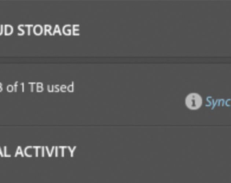Open the blue Sync link

click(218, 102)
